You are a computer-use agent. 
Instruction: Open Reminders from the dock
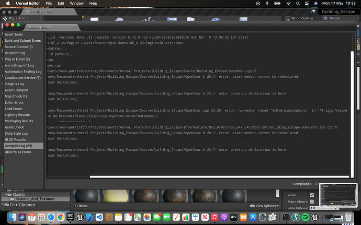[x=128, y=217]
